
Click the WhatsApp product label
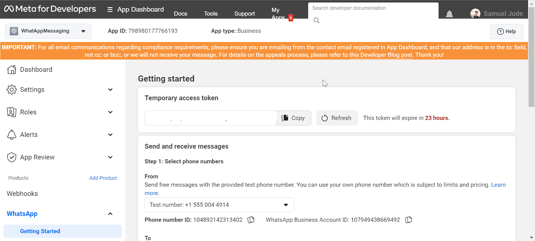(x=22, y=214)
